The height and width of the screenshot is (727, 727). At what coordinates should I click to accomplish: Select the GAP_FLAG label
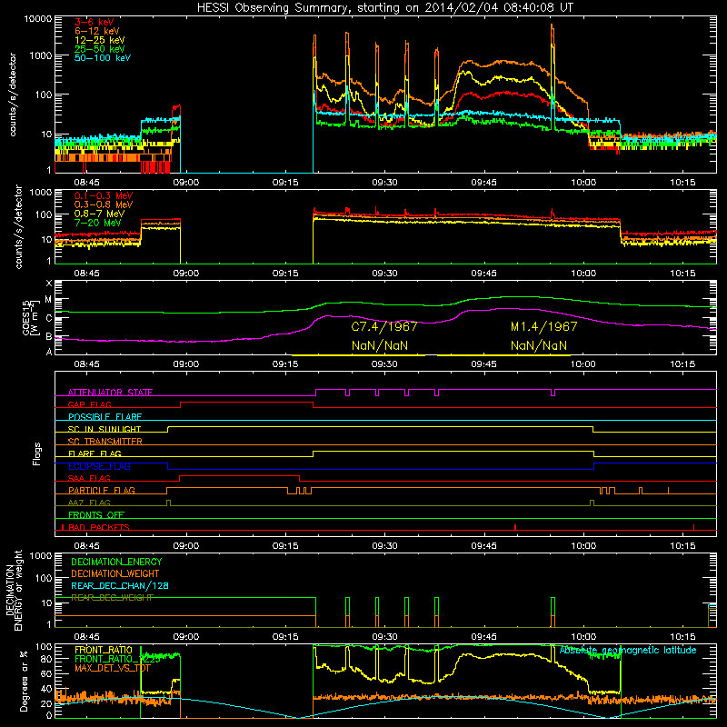pos(89,404)
